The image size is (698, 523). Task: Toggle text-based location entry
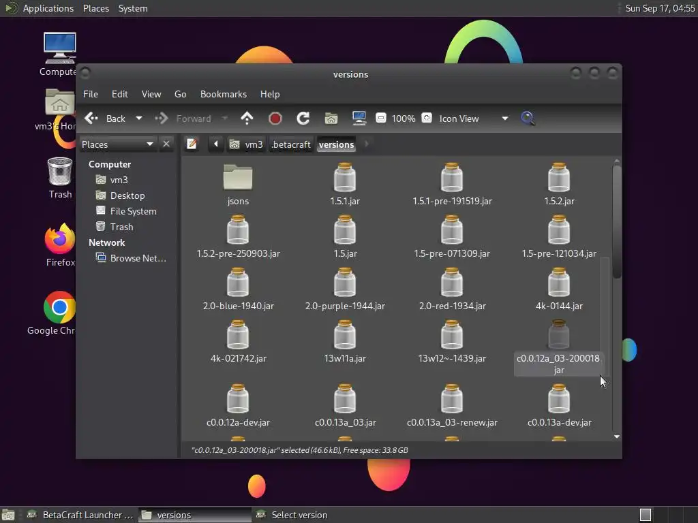pyautogui.click(x=192, y=144)
